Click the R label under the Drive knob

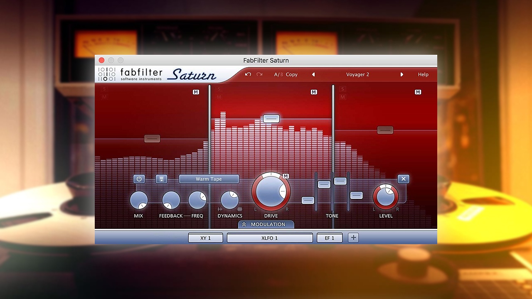(287, 210)
